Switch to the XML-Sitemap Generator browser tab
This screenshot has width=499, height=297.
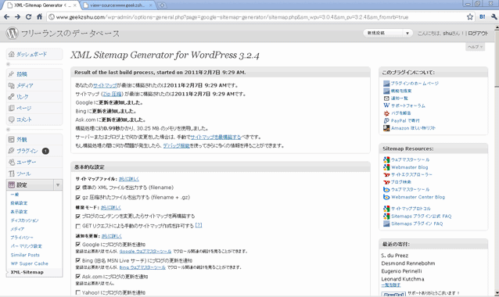coord(41,5)
